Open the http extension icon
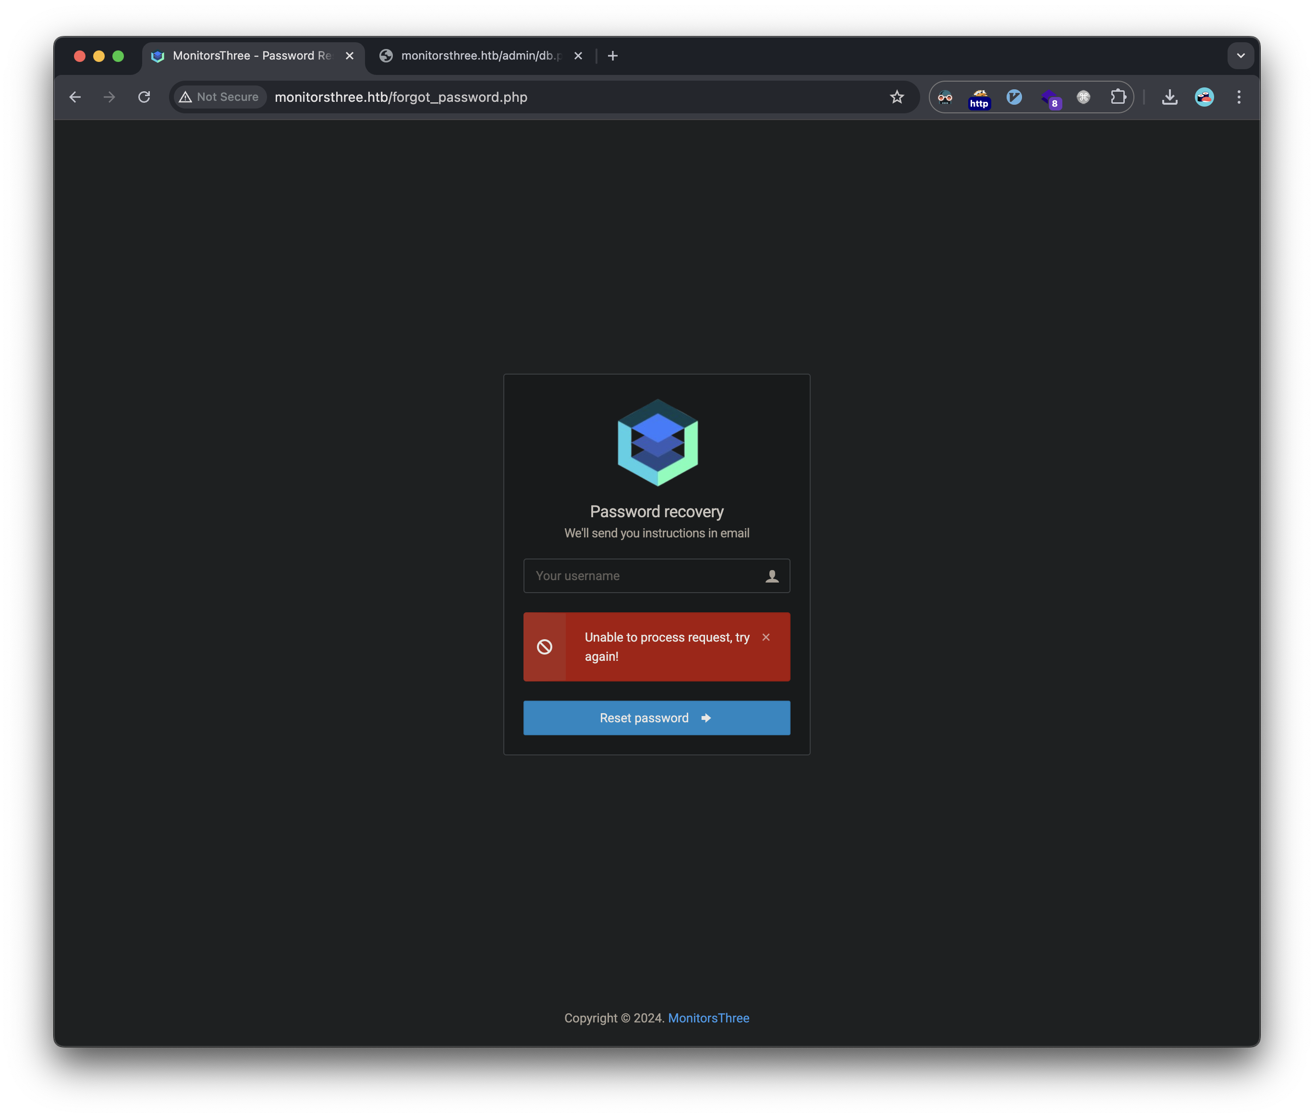Screen dimensions: 1314x1118 click(x=979, y=97)
